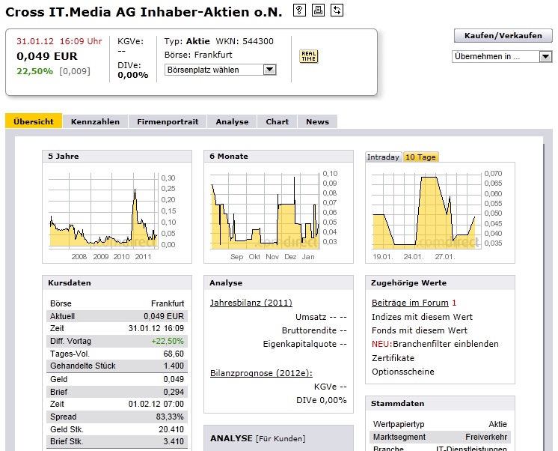Click the refresh arrows icon

(337, 10)
